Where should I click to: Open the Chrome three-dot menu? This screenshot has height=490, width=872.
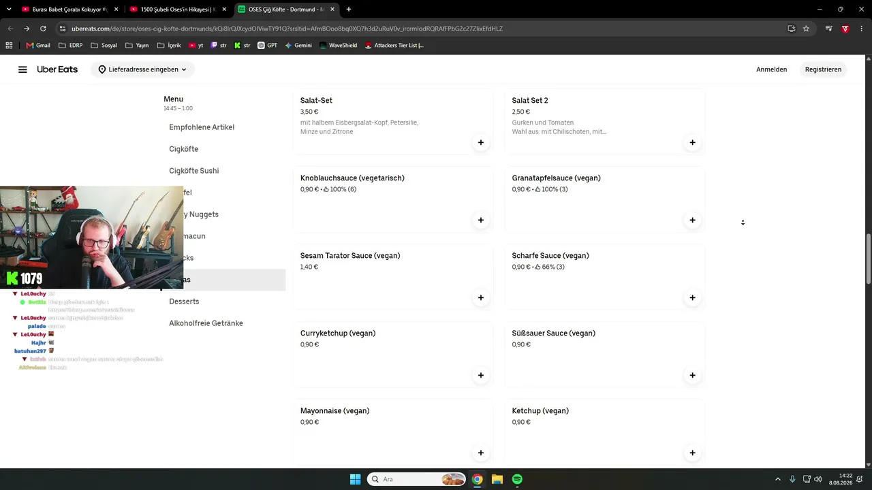(861, 29)
